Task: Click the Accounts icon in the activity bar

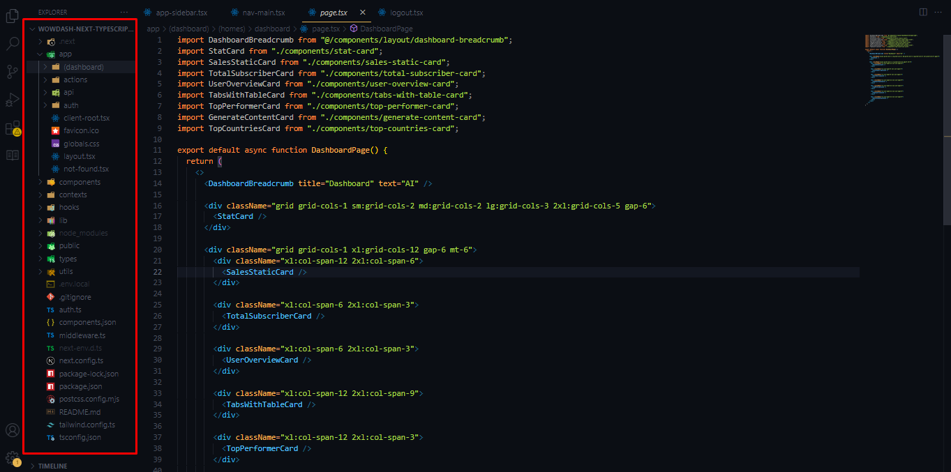Action: click(11, 432)
